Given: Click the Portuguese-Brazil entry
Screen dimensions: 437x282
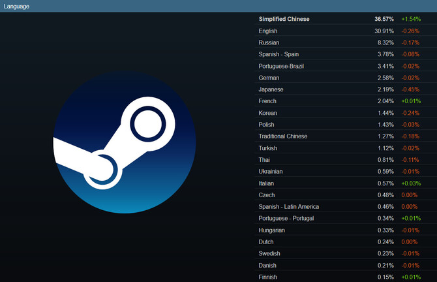Looking at the screenshot, I should [346, 66].
